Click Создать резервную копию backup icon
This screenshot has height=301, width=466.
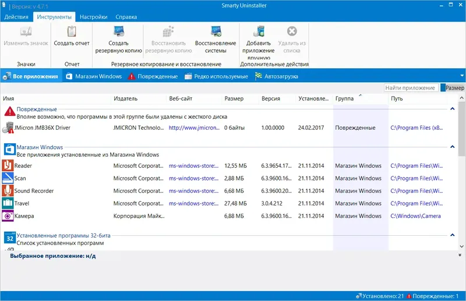(118, 32)
